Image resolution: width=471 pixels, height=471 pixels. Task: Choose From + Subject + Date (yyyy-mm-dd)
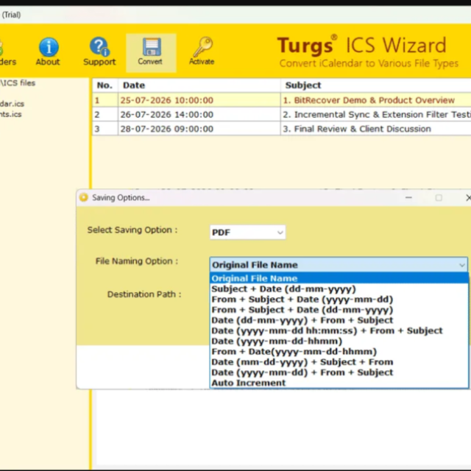click(x=339, y=300)
